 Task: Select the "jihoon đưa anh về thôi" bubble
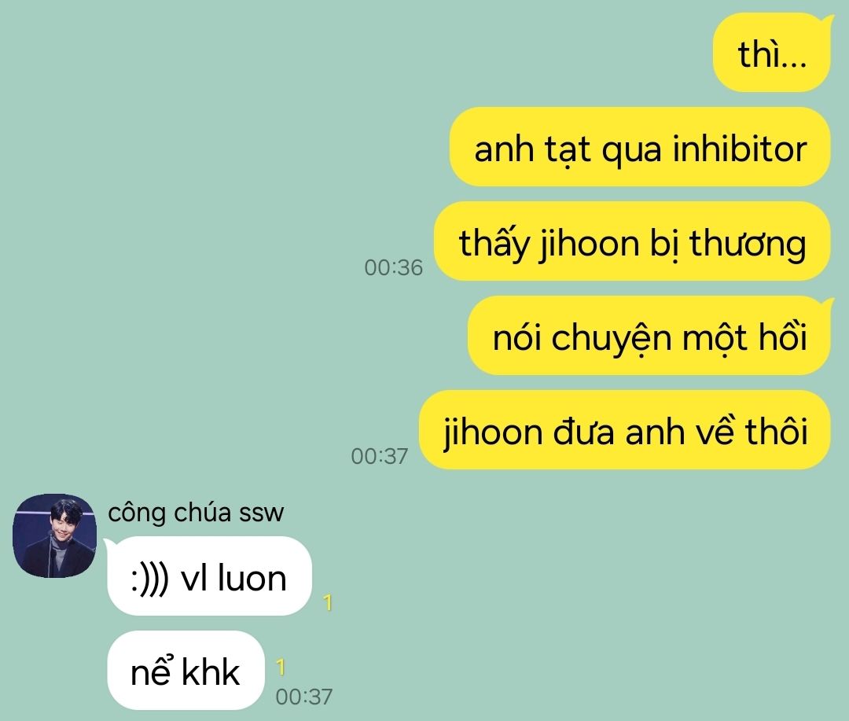coord(624,429)
